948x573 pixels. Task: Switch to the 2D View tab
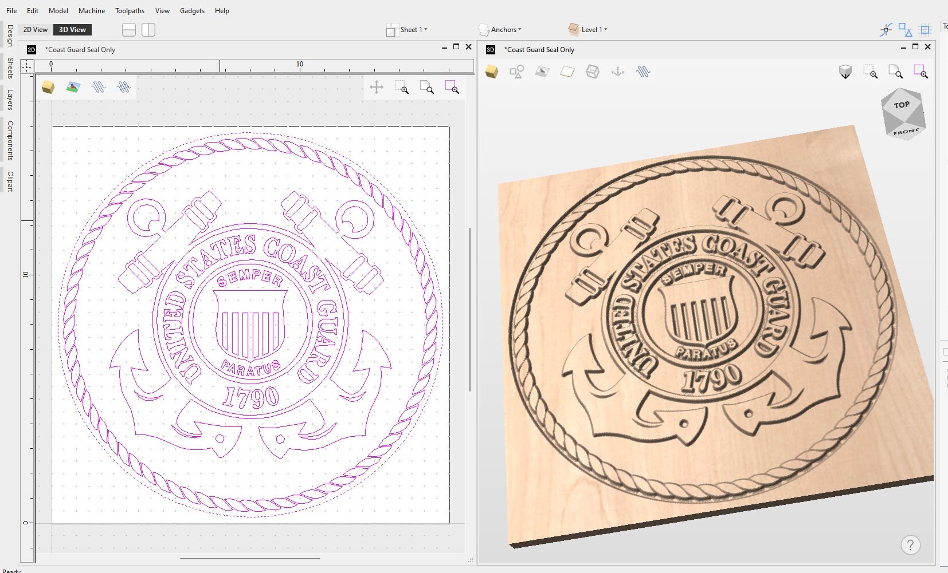click(x=34, y=29)
